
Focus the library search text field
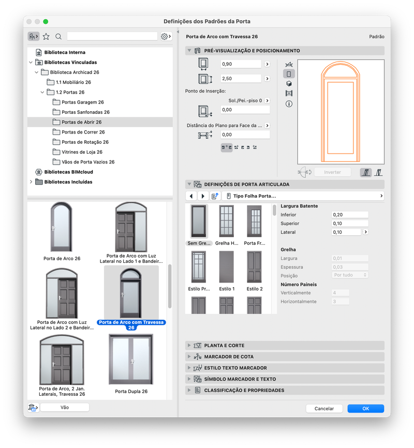tap(112, 36)
